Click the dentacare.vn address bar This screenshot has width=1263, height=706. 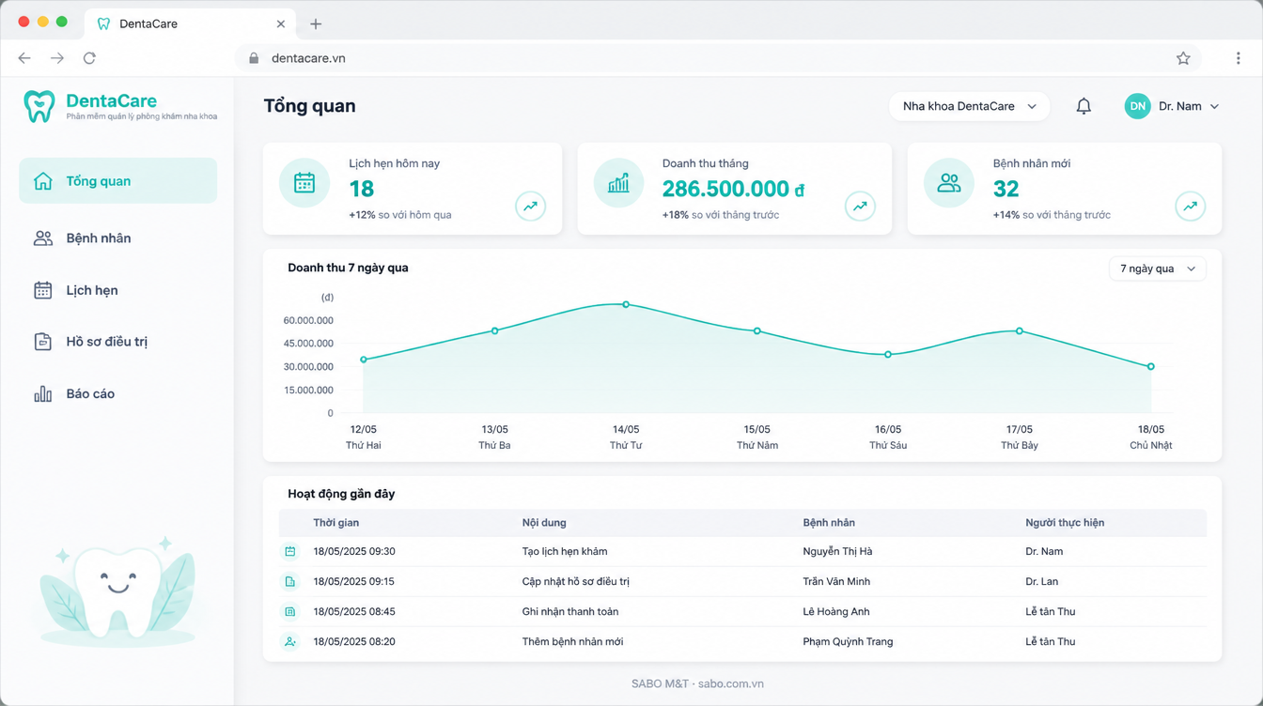(719, 58)
